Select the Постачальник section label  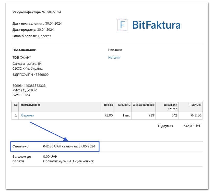[24, 50]
